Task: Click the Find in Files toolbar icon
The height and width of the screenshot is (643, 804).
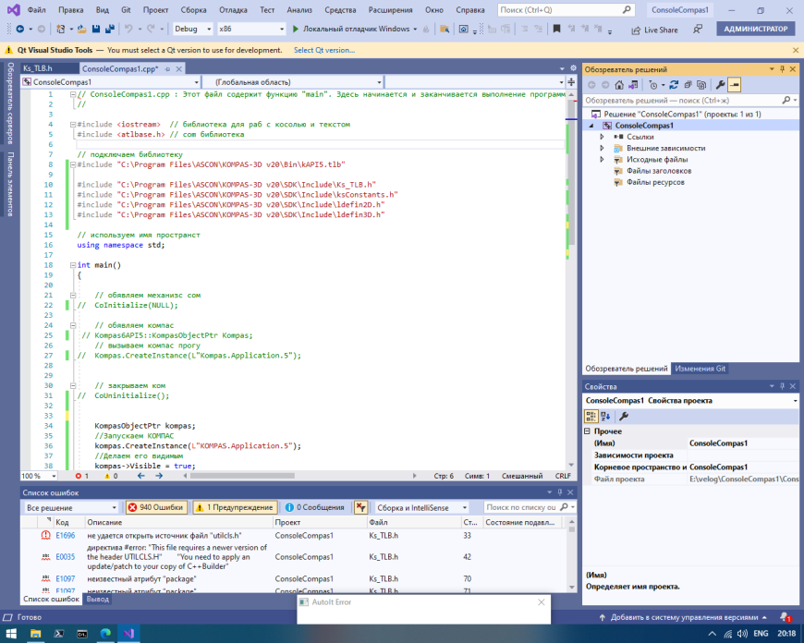Action: 445,30
